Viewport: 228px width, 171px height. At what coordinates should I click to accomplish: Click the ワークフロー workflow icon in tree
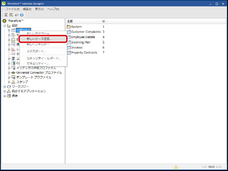[9, 86]
